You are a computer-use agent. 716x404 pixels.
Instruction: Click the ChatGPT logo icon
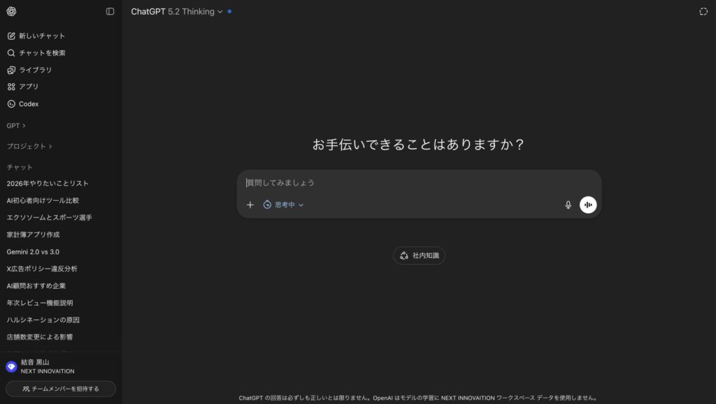click(11, 11)
